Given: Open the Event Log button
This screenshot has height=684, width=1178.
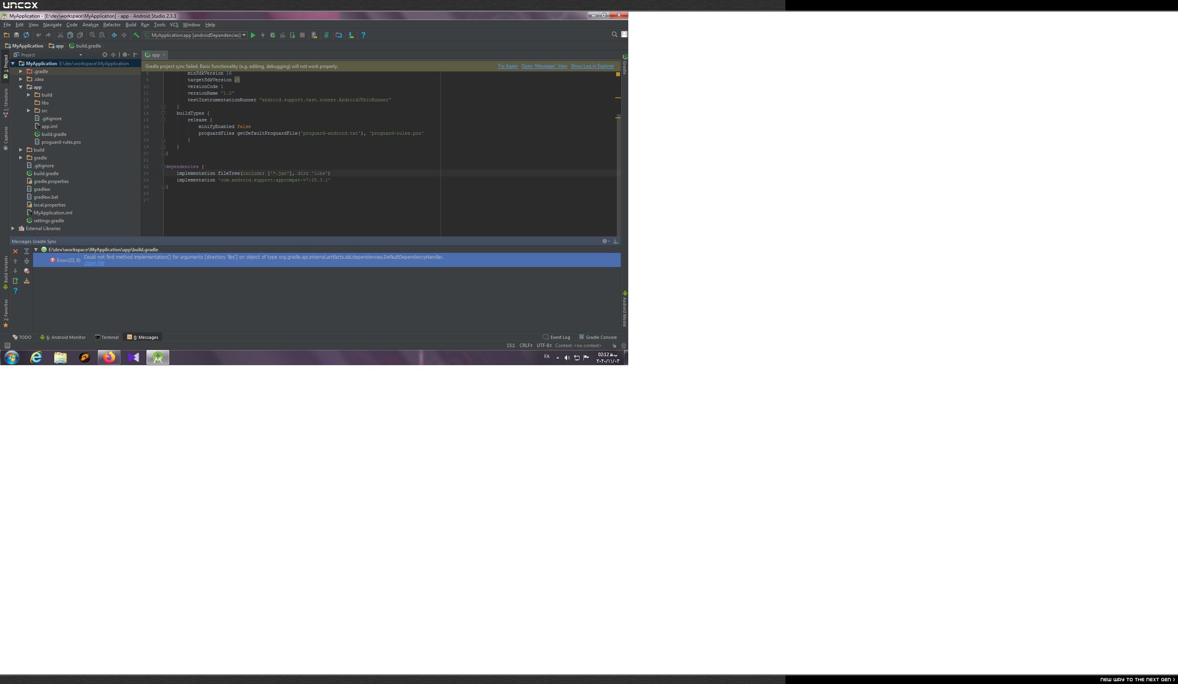Looking at the screenshot, I should pyautogui.click(x=556, y=337).
